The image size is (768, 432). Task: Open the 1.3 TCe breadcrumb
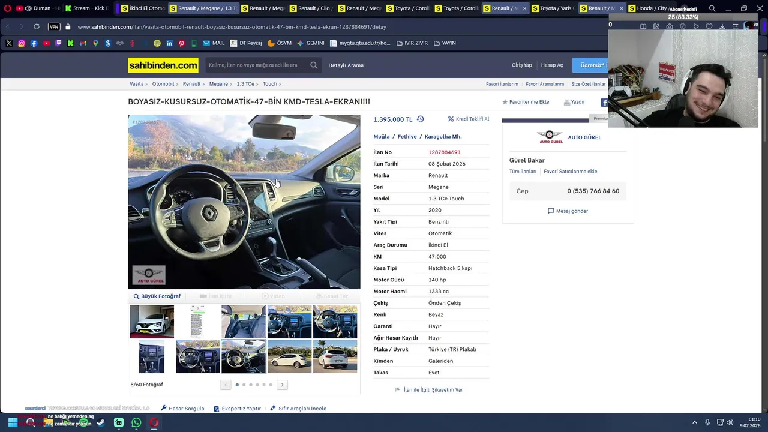245,84
